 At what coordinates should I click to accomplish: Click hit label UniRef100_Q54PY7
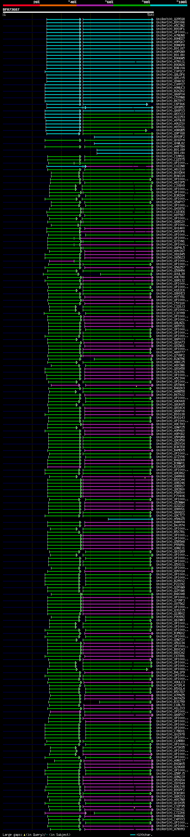click(170, 202)
